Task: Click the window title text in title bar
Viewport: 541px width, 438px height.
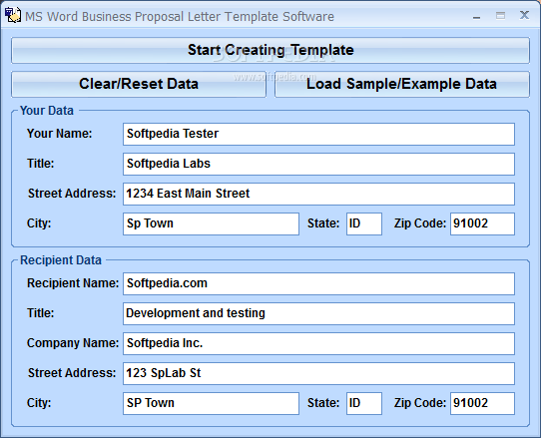Action: click(x=180, y=17)
